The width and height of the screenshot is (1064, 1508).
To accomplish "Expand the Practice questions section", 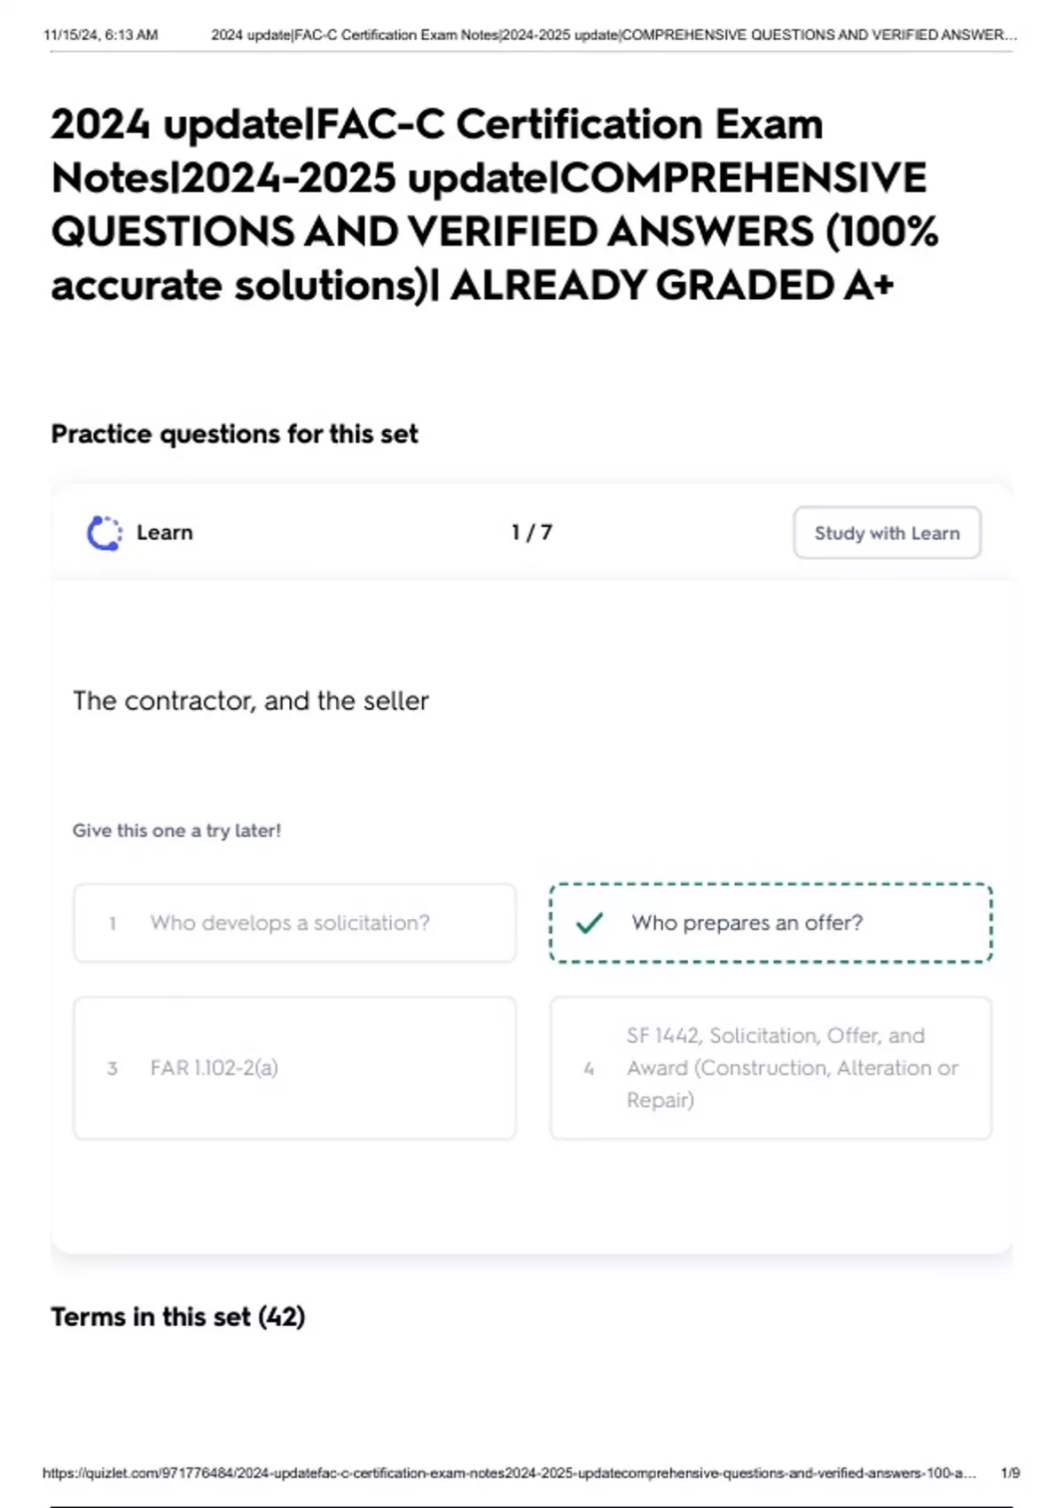I will click(x=236, y=434).
